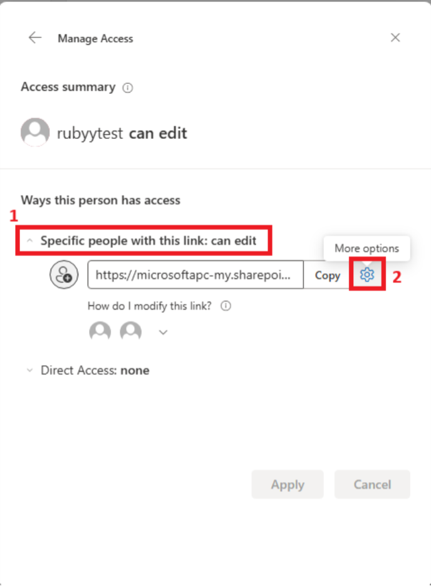This screenshot has height=586, width=431.
Task: Click the Access summary info icon
Action: point(128,88)
